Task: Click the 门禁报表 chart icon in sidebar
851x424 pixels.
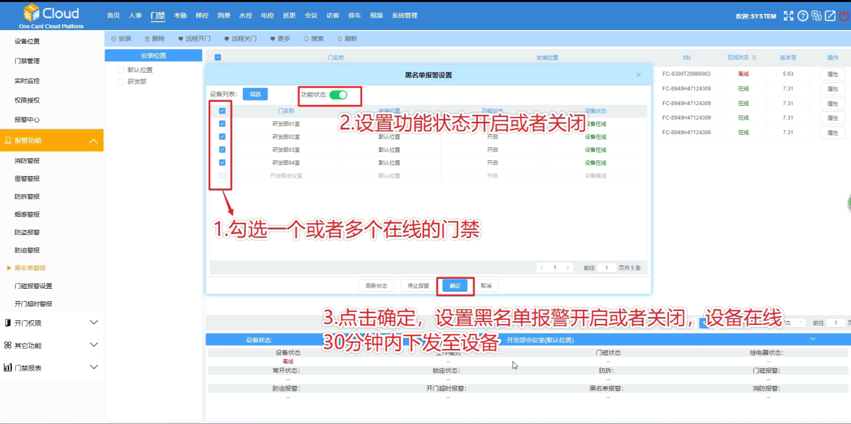Action: 8,368
